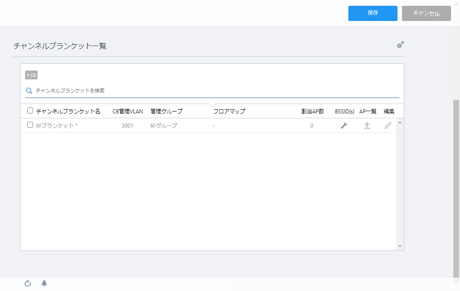Viewport: 460px width, 291px height.
Task: Click the 3001 VLAN value
Action: [x=127, y=126]
